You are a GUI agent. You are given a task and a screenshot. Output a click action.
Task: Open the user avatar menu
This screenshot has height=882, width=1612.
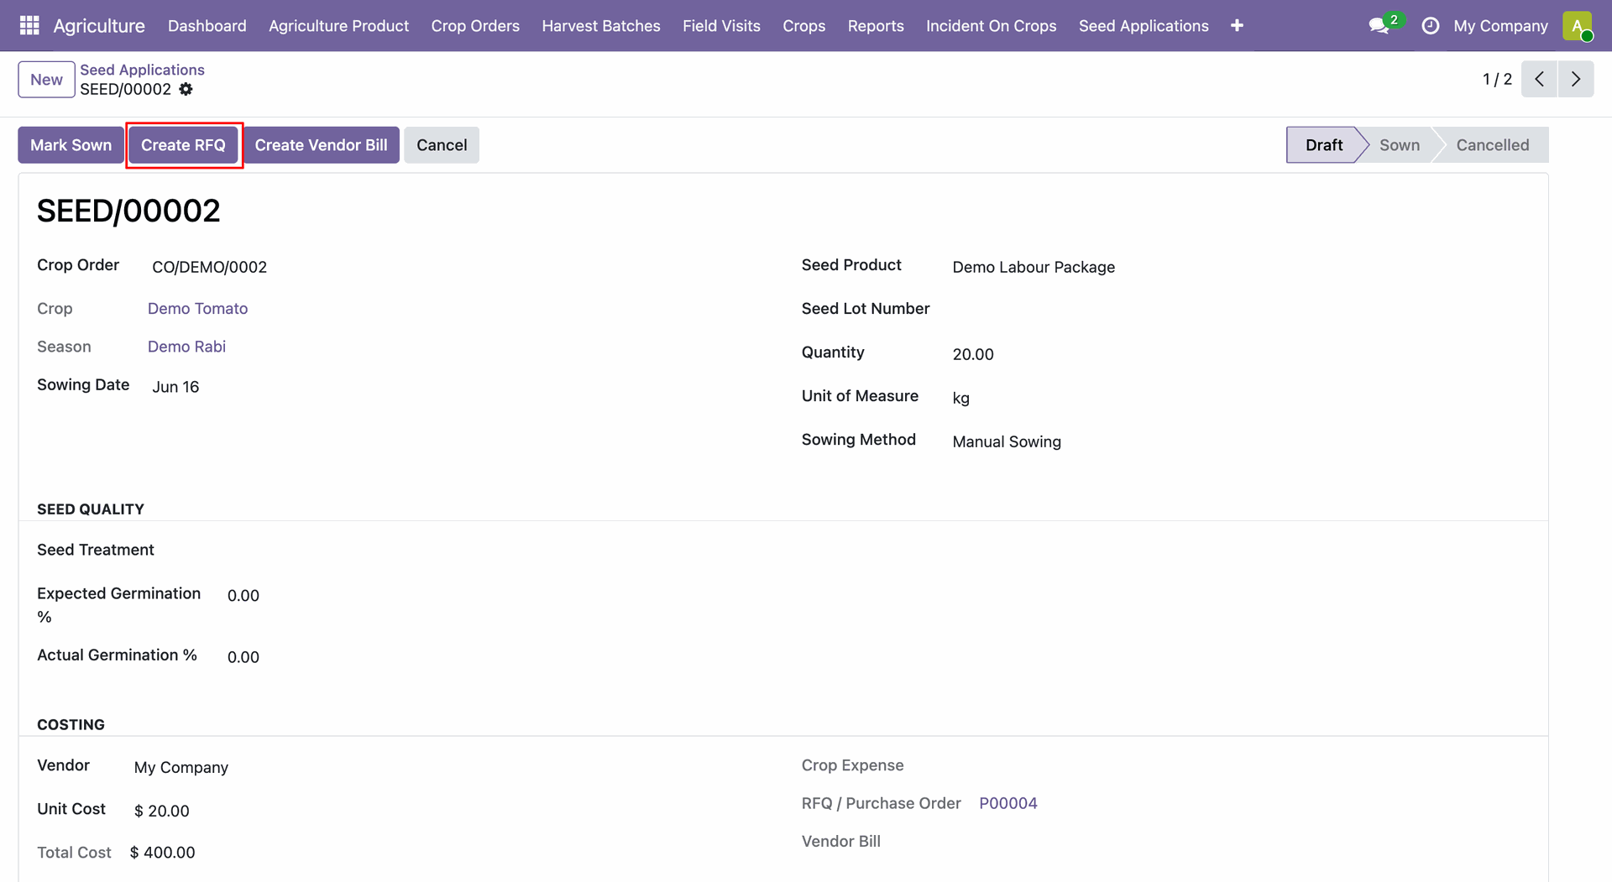click(x=1578, y=26)
